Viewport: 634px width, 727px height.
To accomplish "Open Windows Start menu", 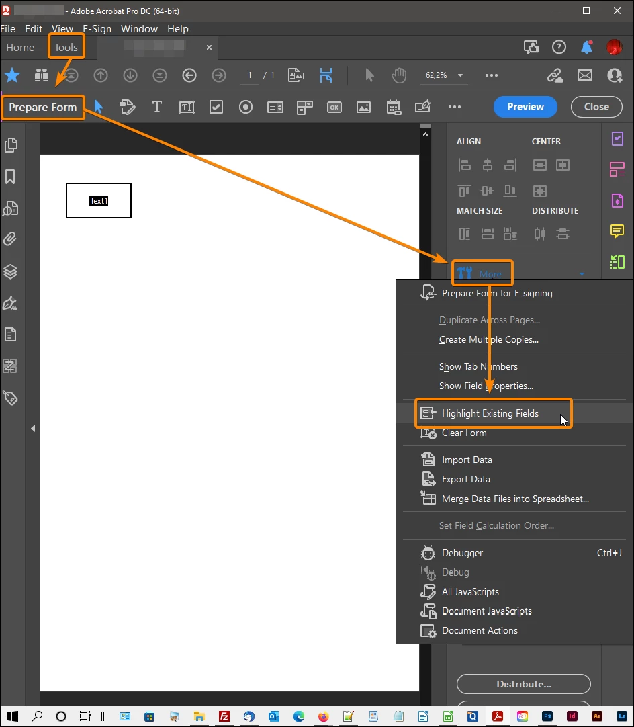I will tap(13, 716).
